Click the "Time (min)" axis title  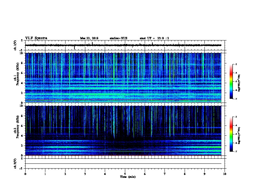tap(128, 177)
